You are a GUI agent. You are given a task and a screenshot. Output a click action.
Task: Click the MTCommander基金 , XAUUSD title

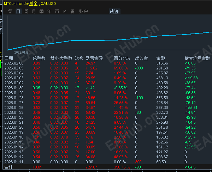pos(30,4)
